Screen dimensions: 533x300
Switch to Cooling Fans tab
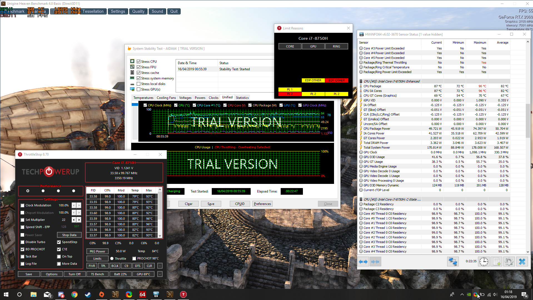166,98
